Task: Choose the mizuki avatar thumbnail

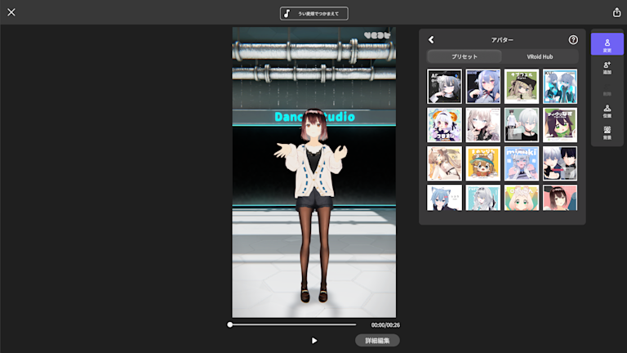Action: click(522, 163)
